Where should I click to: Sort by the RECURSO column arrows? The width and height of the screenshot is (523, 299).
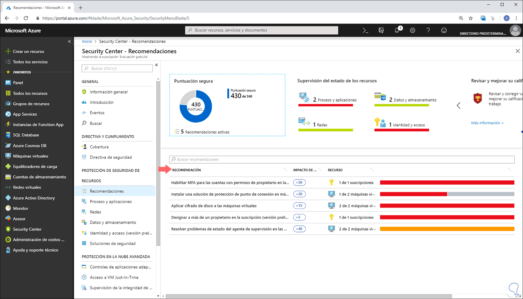(x=372, y=170)
